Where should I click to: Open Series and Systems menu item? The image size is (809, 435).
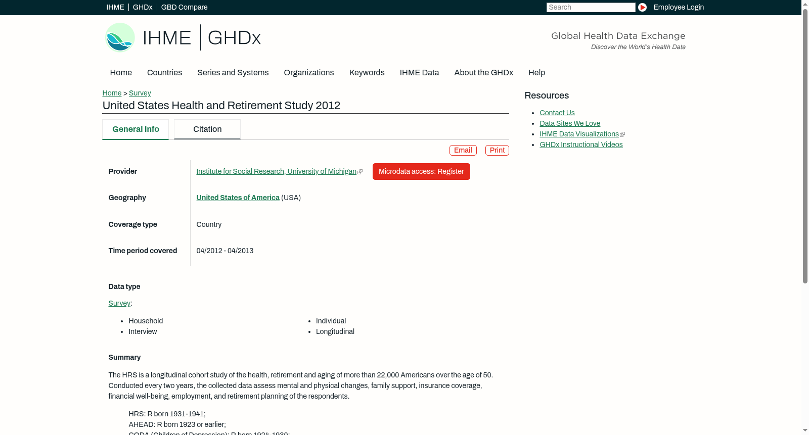tap(233, 73)
